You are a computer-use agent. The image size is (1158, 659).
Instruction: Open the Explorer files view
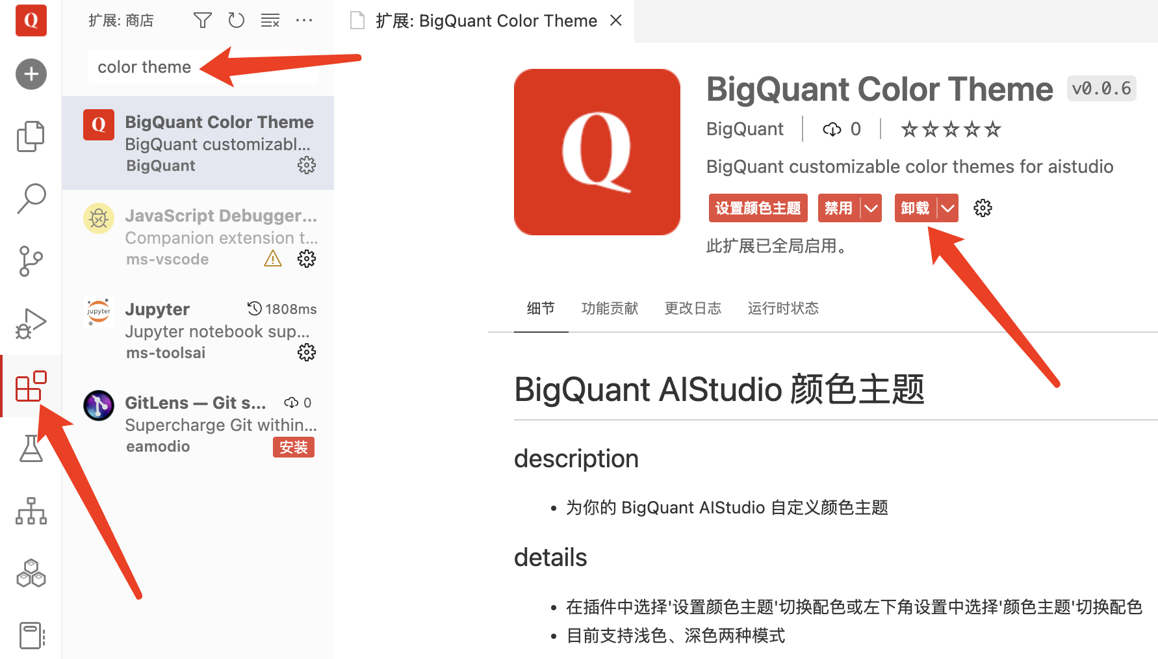tap(31, 136)
